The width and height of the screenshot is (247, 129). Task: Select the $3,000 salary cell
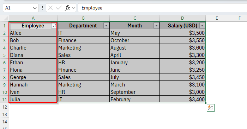pyautogui.click(x=182, y=92)
